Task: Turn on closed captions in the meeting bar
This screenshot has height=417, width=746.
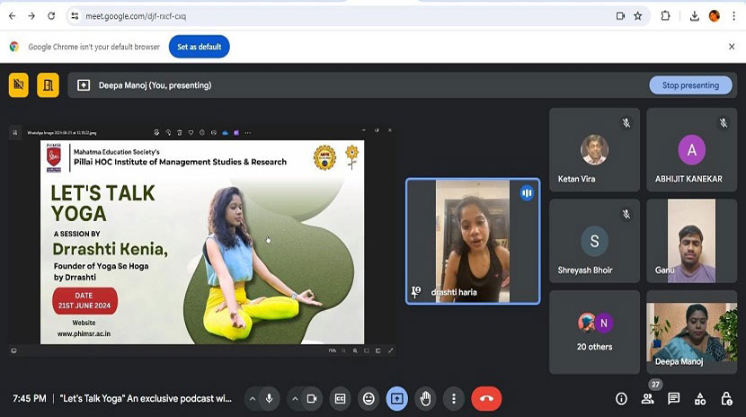Action: tap(341, 398)
